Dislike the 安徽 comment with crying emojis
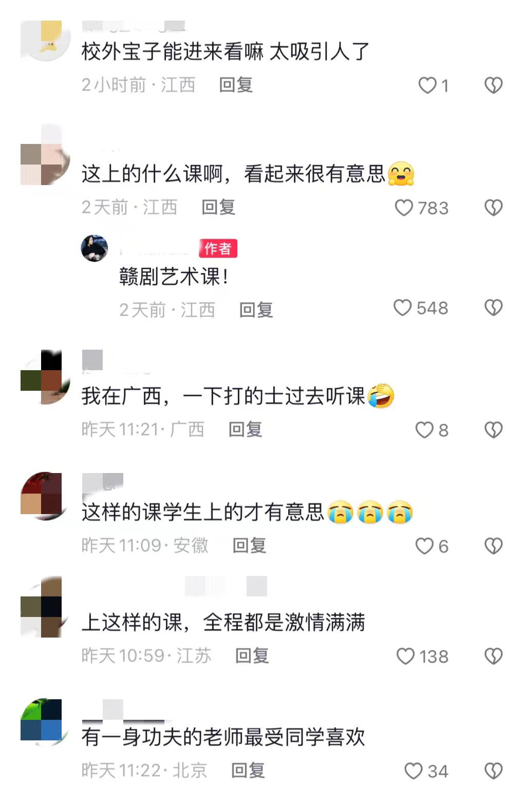Screen dimensions: 526x799 [x=494, y=546]
